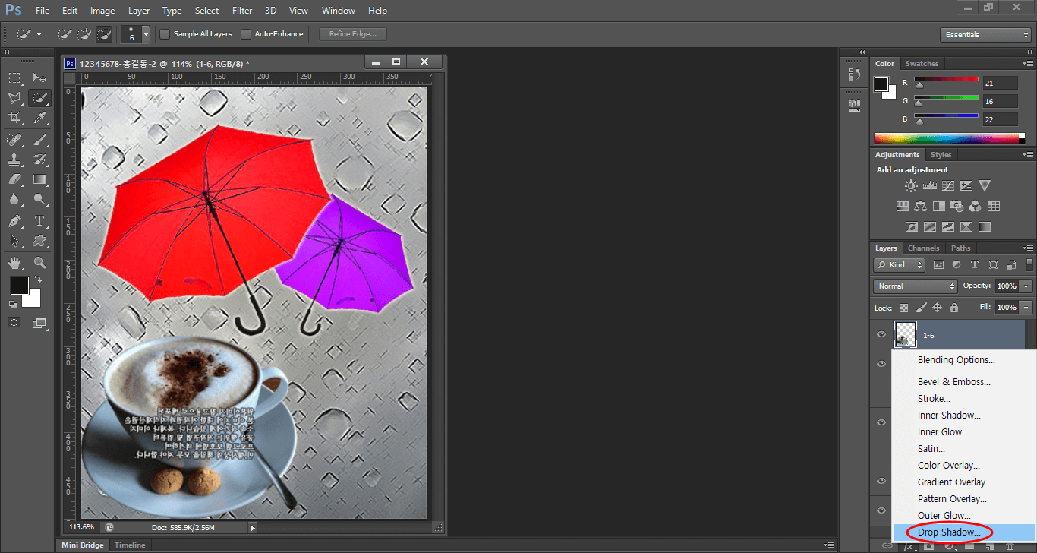Click the Refine Edge button

pyautogui.click(x=353, y=34)
